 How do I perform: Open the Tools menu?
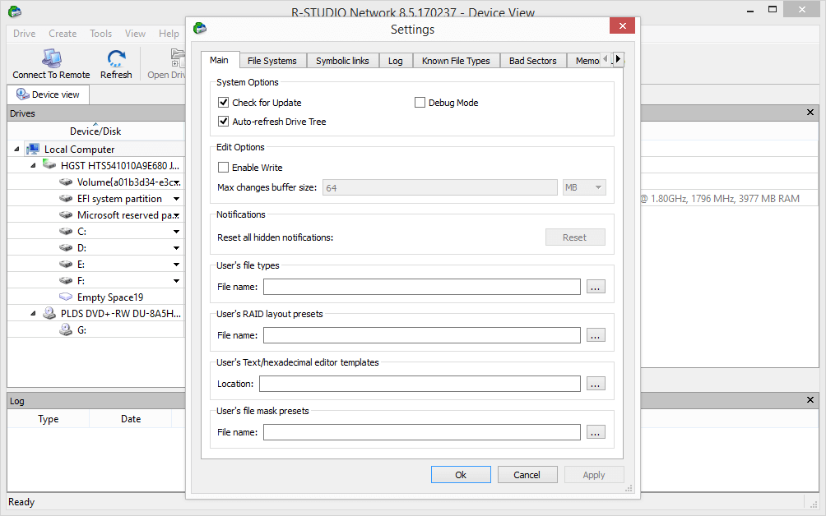tap(100, 33)
